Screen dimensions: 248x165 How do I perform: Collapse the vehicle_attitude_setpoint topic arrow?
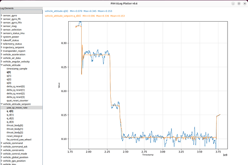tap(1, 104)
